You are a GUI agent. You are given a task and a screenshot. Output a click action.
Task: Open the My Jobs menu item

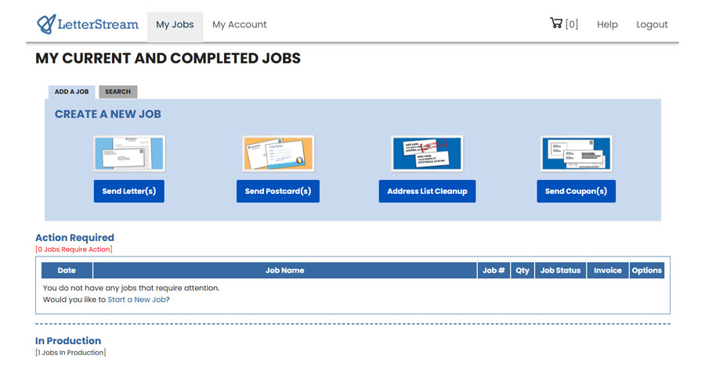click(175, 24)
